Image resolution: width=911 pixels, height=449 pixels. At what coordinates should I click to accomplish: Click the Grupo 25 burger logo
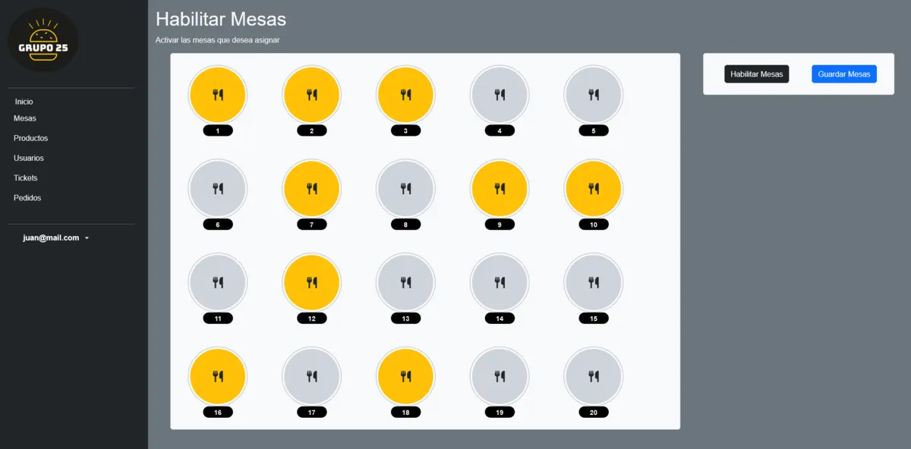[x=43, y=40]
